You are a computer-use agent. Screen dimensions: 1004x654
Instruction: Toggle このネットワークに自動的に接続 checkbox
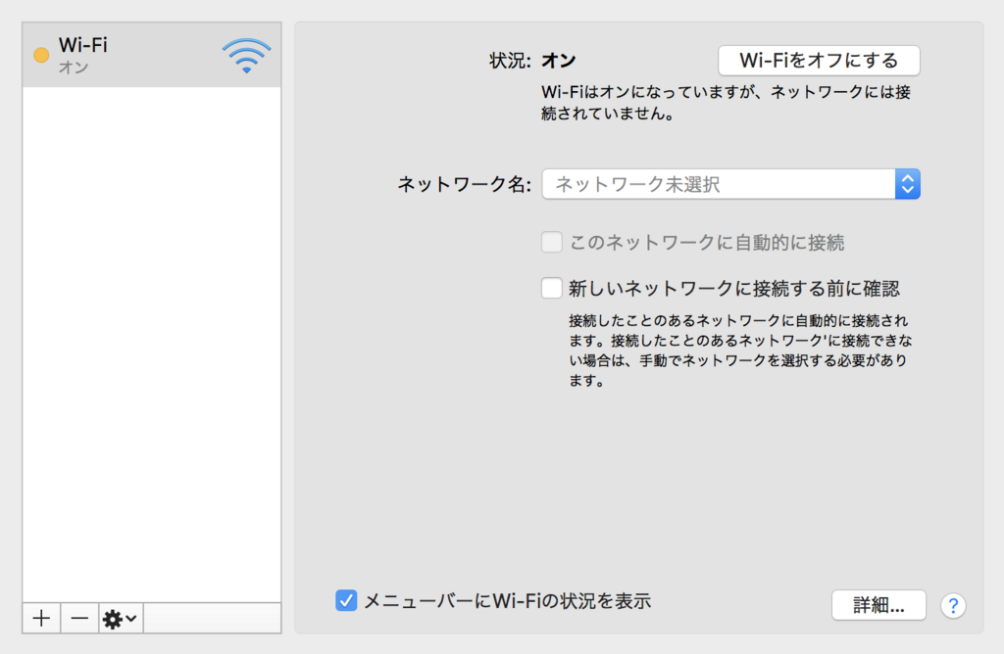[551, 242]
